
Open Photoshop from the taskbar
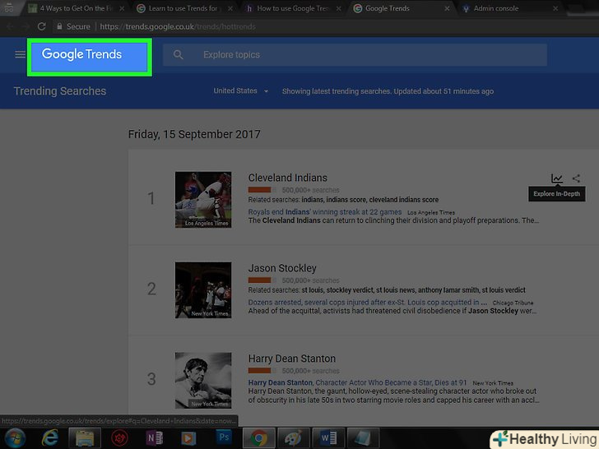tap(221, 437)
